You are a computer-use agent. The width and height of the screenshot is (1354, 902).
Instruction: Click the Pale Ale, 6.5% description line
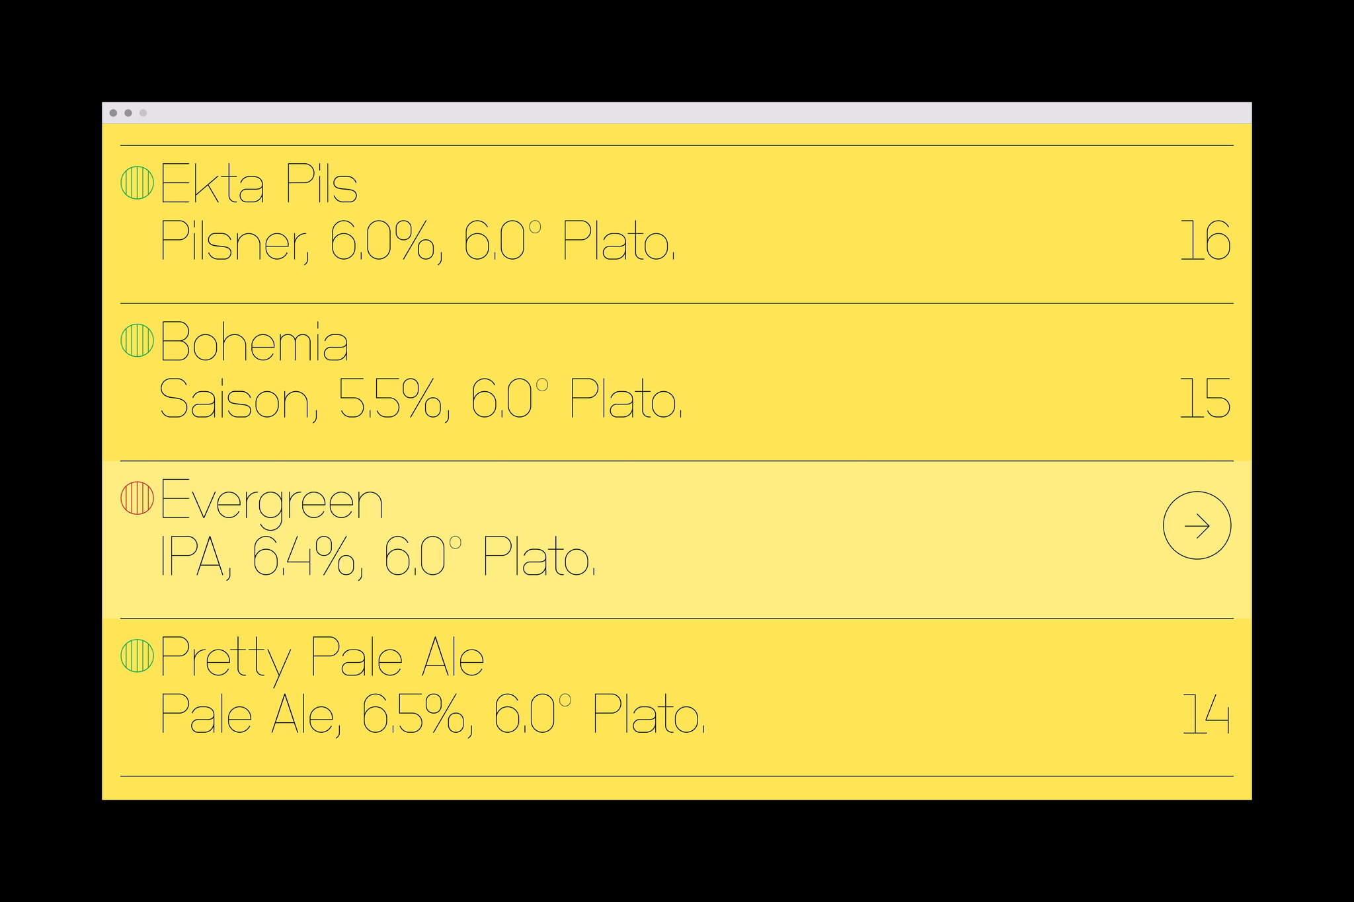(432, 714)
